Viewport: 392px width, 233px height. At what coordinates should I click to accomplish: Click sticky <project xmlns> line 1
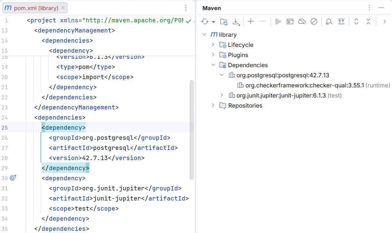(x=105, y=21)
